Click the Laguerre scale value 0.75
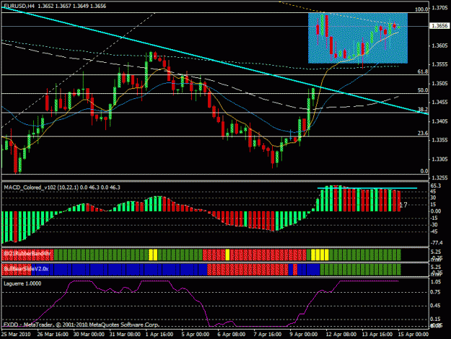451x339 pixels. [435, 292]
